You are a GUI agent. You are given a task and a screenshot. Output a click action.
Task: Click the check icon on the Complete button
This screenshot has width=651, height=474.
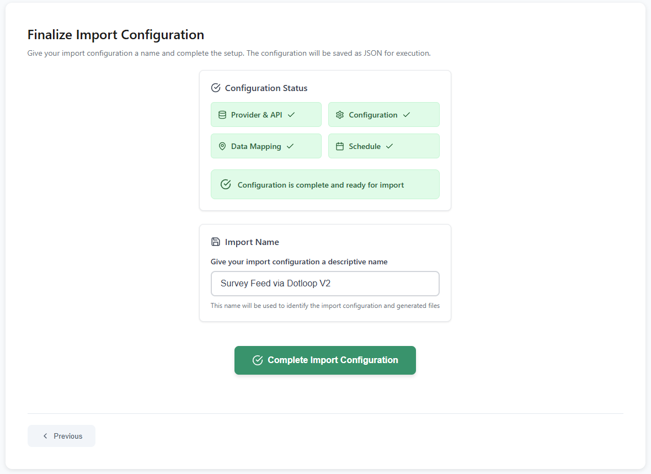coord(257,360)
